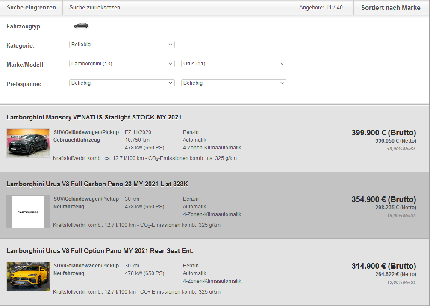430x306 pixels.
Task: Click the 10.750 km mileage text
Action: pyautogui.click(x=137, y=140)
